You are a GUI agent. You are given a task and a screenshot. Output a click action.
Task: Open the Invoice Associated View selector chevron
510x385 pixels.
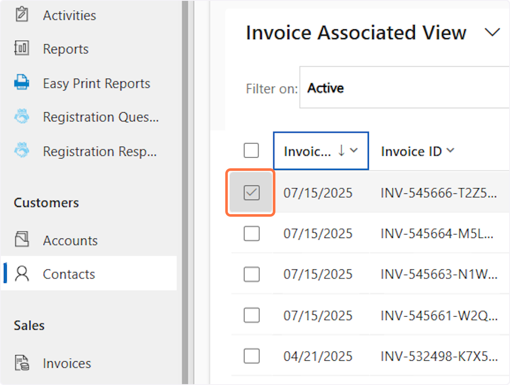[x=492, y=33]
